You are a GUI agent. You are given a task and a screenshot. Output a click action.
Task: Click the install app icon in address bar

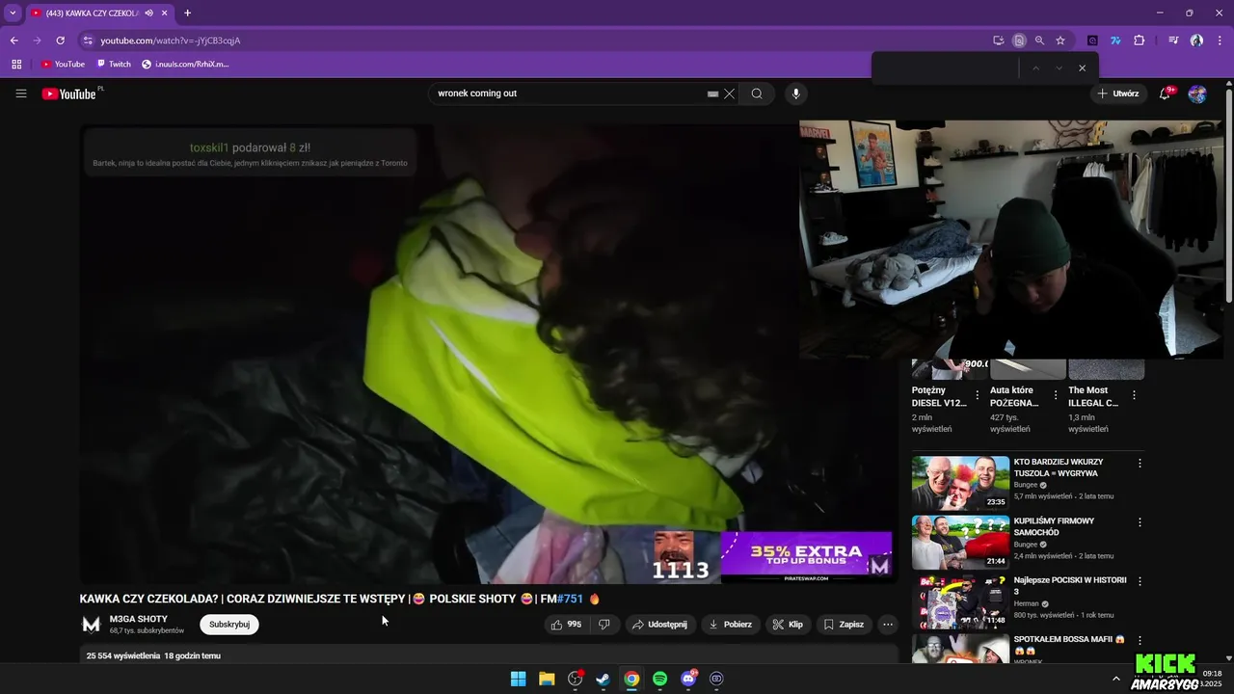tap(999, 40)
